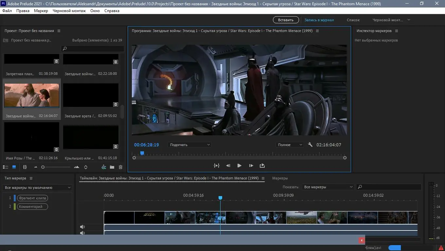445x251 pixels.
Task: Step back one frame
Action: click(x=228, y=166)
